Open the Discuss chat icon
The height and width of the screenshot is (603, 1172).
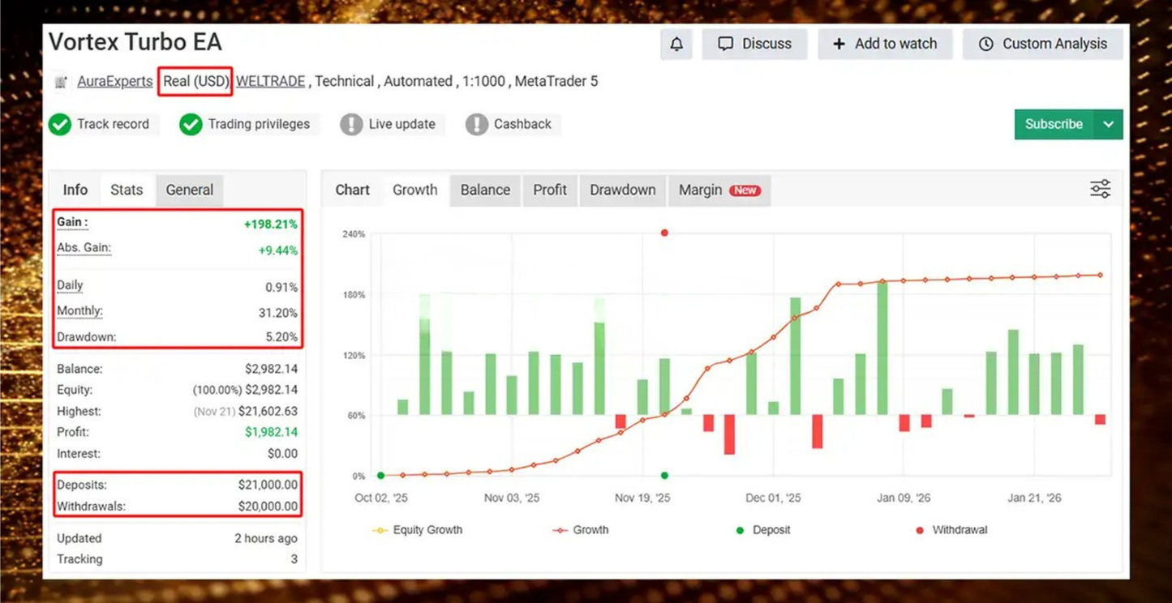tap(725, 44)
